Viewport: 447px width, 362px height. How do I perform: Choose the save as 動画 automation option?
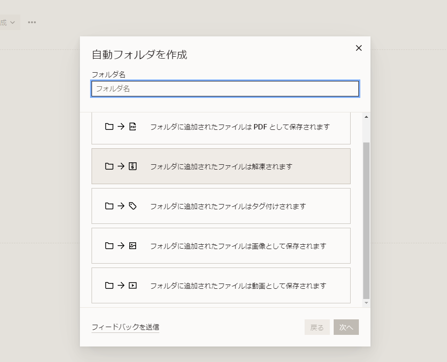221,285
